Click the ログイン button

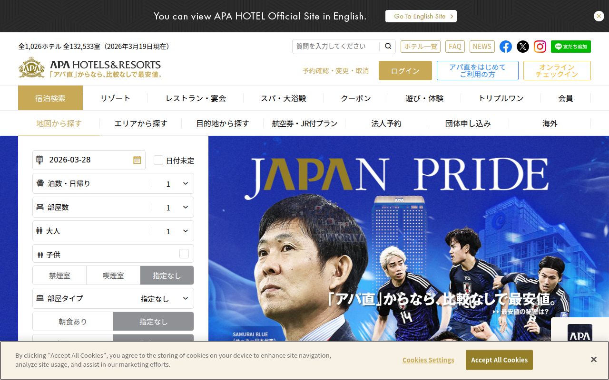click(x=405, y=71)
